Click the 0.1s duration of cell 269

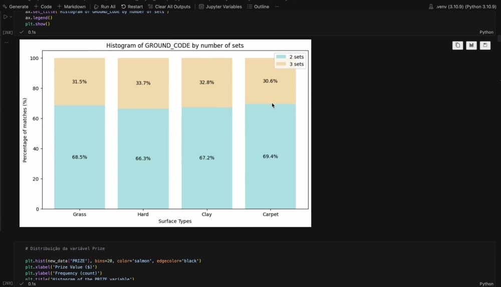click(32, 284)
